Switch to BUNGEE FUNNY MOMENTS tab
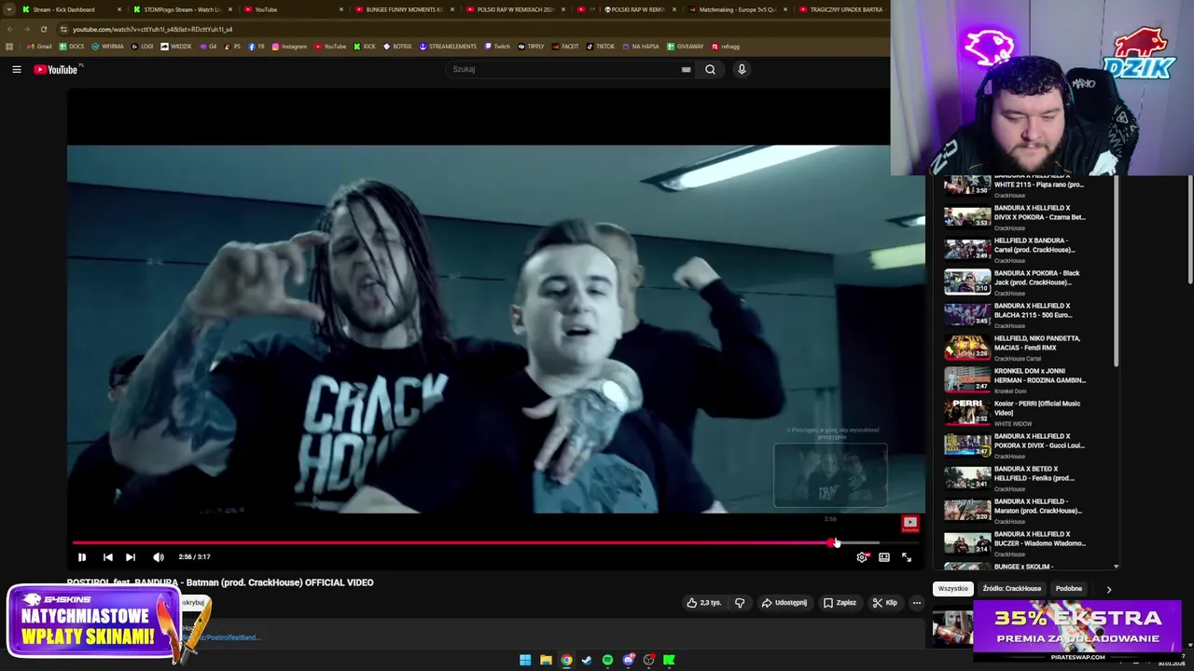Screen dimensions: 1194x671 405,9
